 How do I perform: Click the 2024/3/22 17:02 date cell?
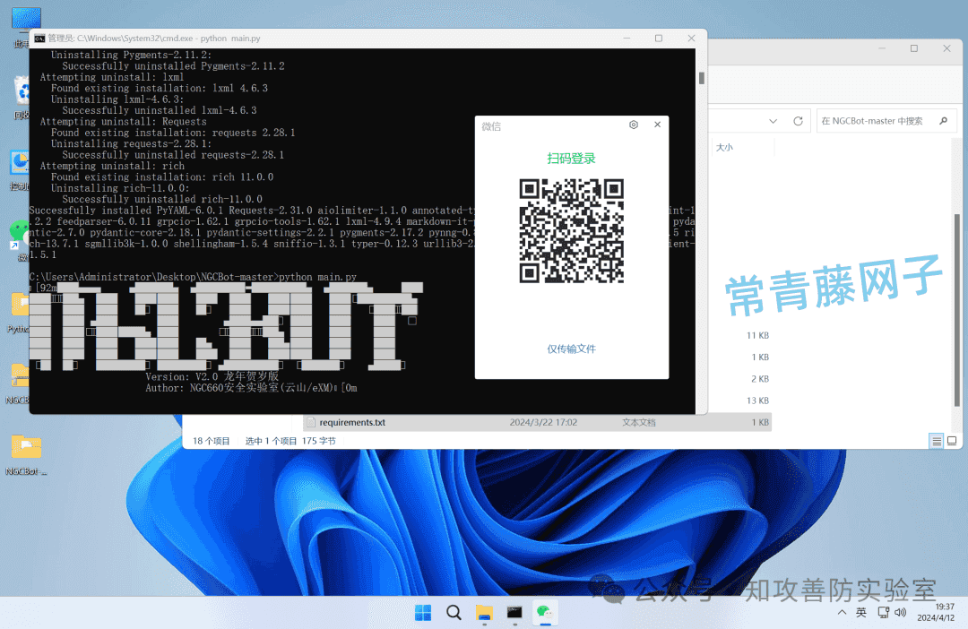point(543,423)
